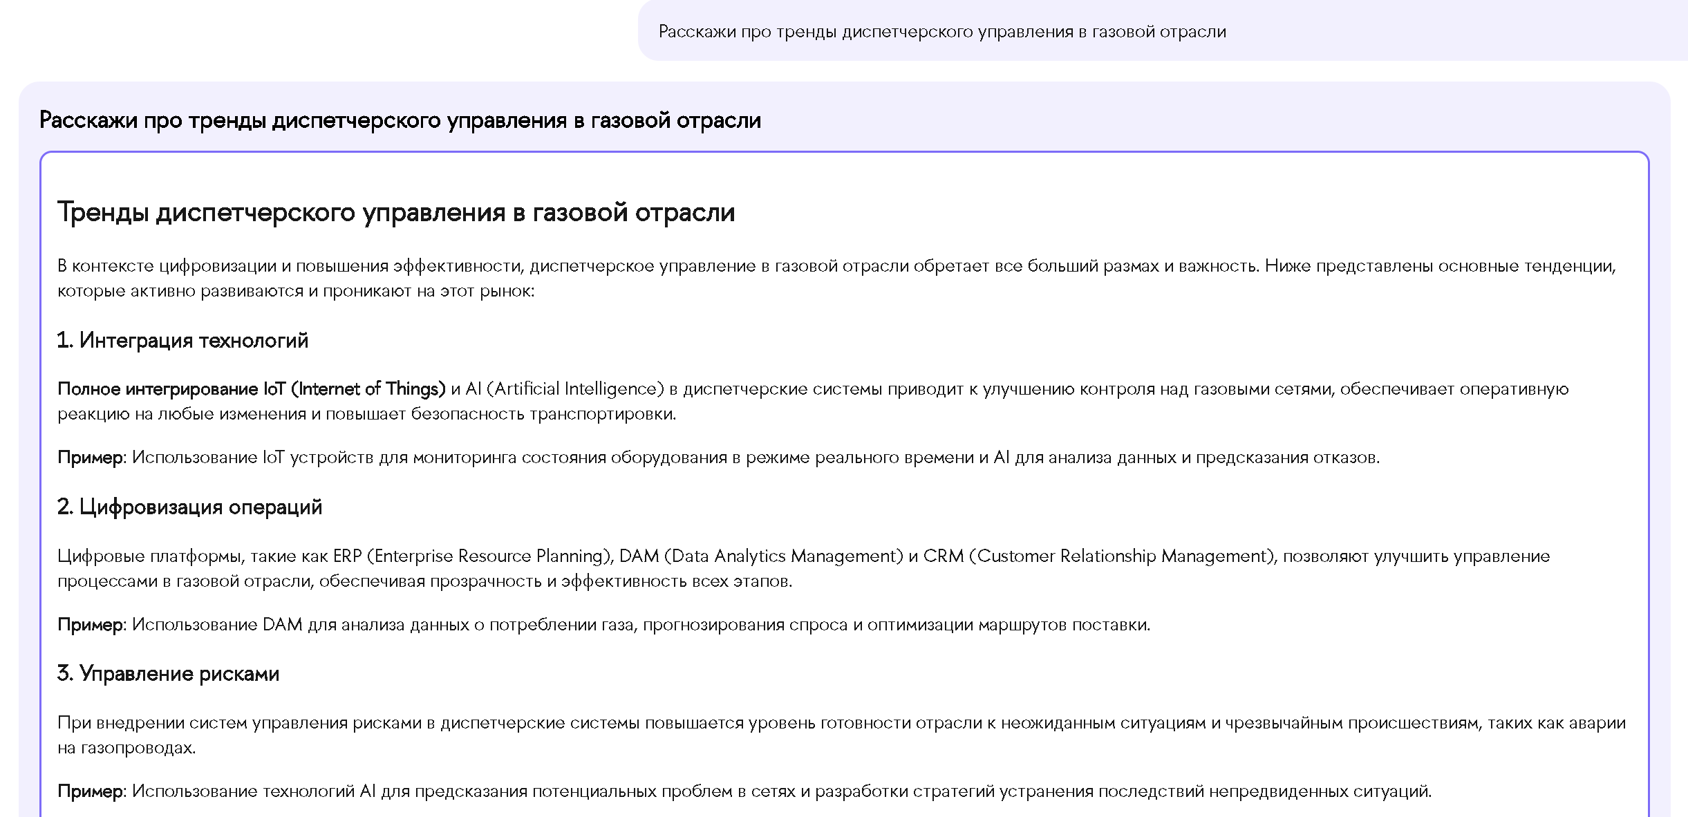The image size is (1688, 817).
Task: Click paragraph starting 'Цифровые платформы, такие как ERP'
Action: pos(803,568)
